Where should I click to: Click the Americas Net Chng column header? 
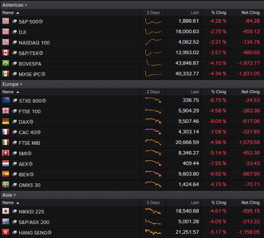[x=250, y=13]
